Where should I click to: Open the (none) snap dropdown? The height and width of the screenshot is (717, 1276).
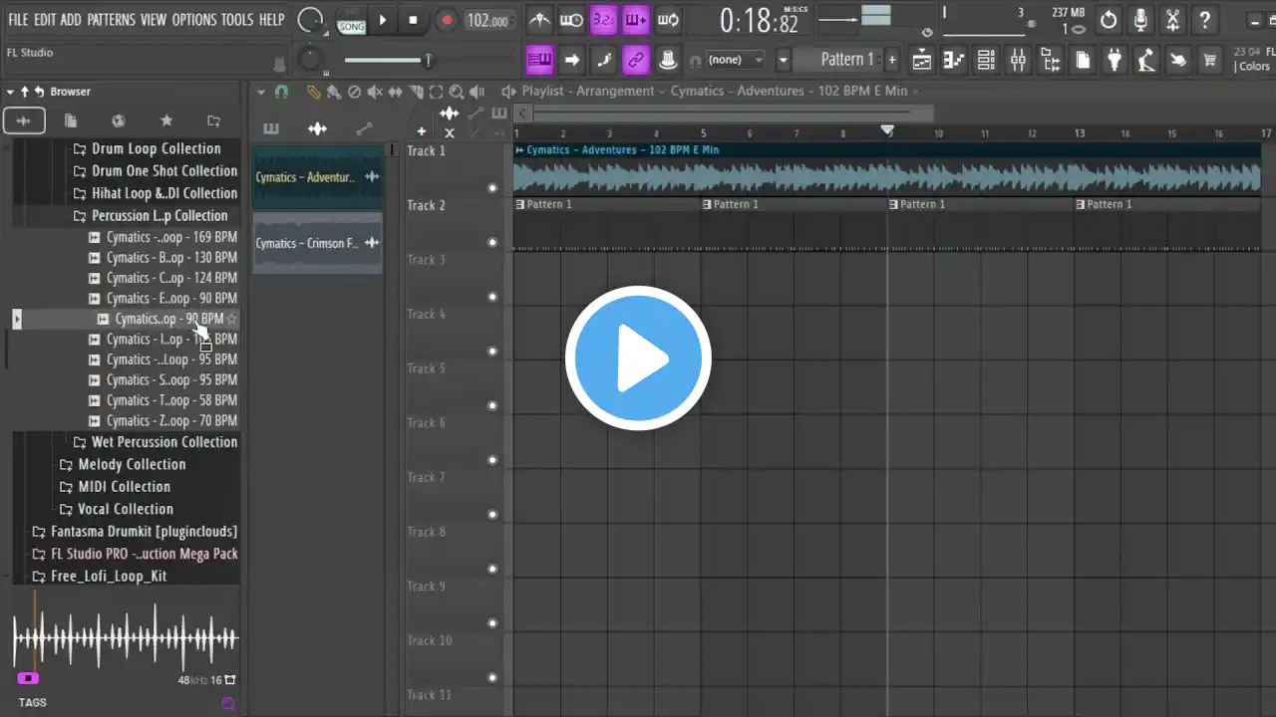(x=736, y=60)
